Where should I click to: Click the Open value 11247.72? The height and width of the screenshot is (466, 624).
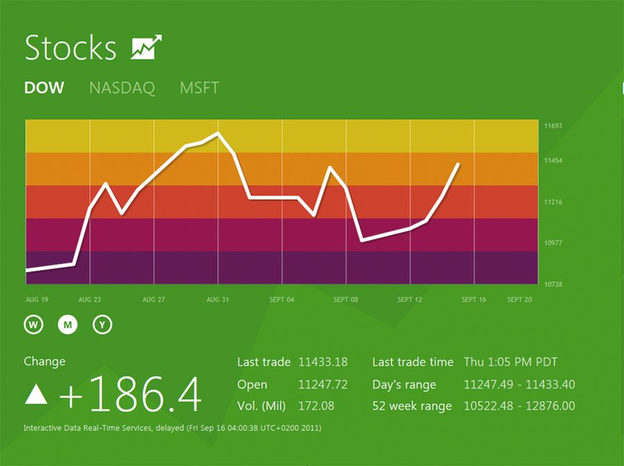322,384
